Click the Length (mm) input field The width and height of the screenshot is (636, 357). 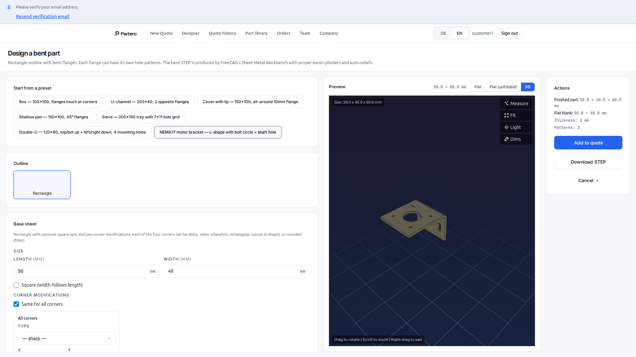[x=86, y=271]
